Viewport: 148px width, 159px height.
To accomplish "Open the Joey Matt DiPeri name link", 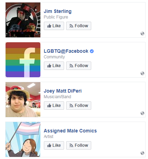I will [x=63, y=91].
